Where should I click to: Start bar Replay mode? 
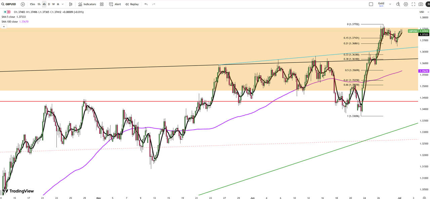(132, 4)
